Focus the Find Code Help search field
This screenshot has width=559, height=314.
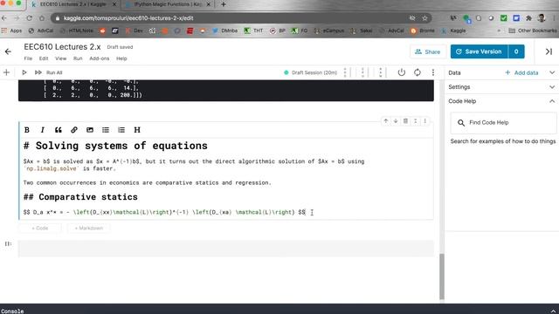503,123
